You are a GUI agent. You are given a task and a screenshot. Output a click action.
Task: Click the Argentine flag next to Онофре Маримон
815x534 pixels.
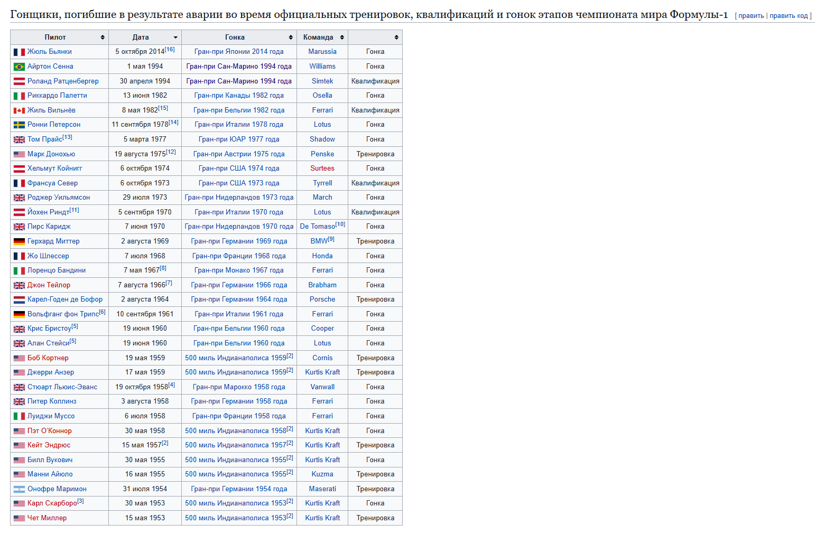(x=19, y=489)
